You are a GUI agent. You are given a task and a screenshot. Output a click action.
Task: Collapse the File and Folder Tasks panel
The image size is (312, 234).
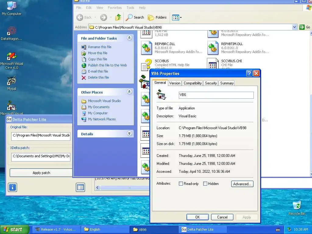point(129,37)
